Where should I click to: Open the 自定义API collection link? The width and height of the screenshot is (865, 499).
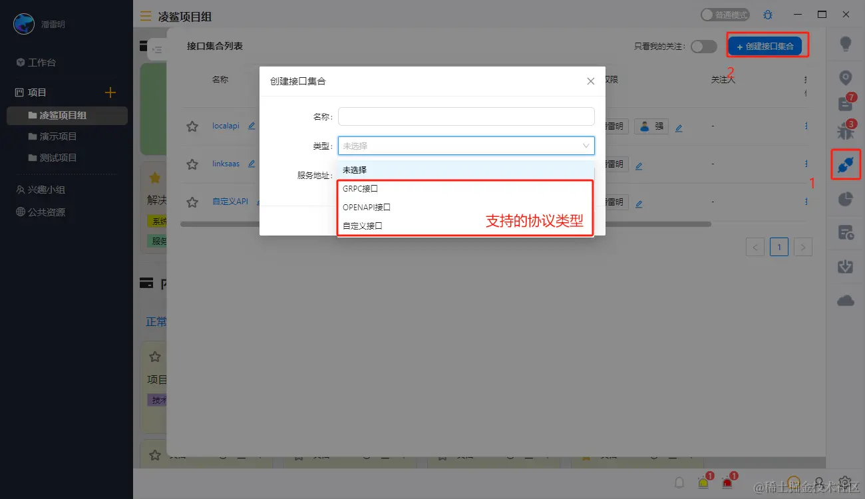230,201
